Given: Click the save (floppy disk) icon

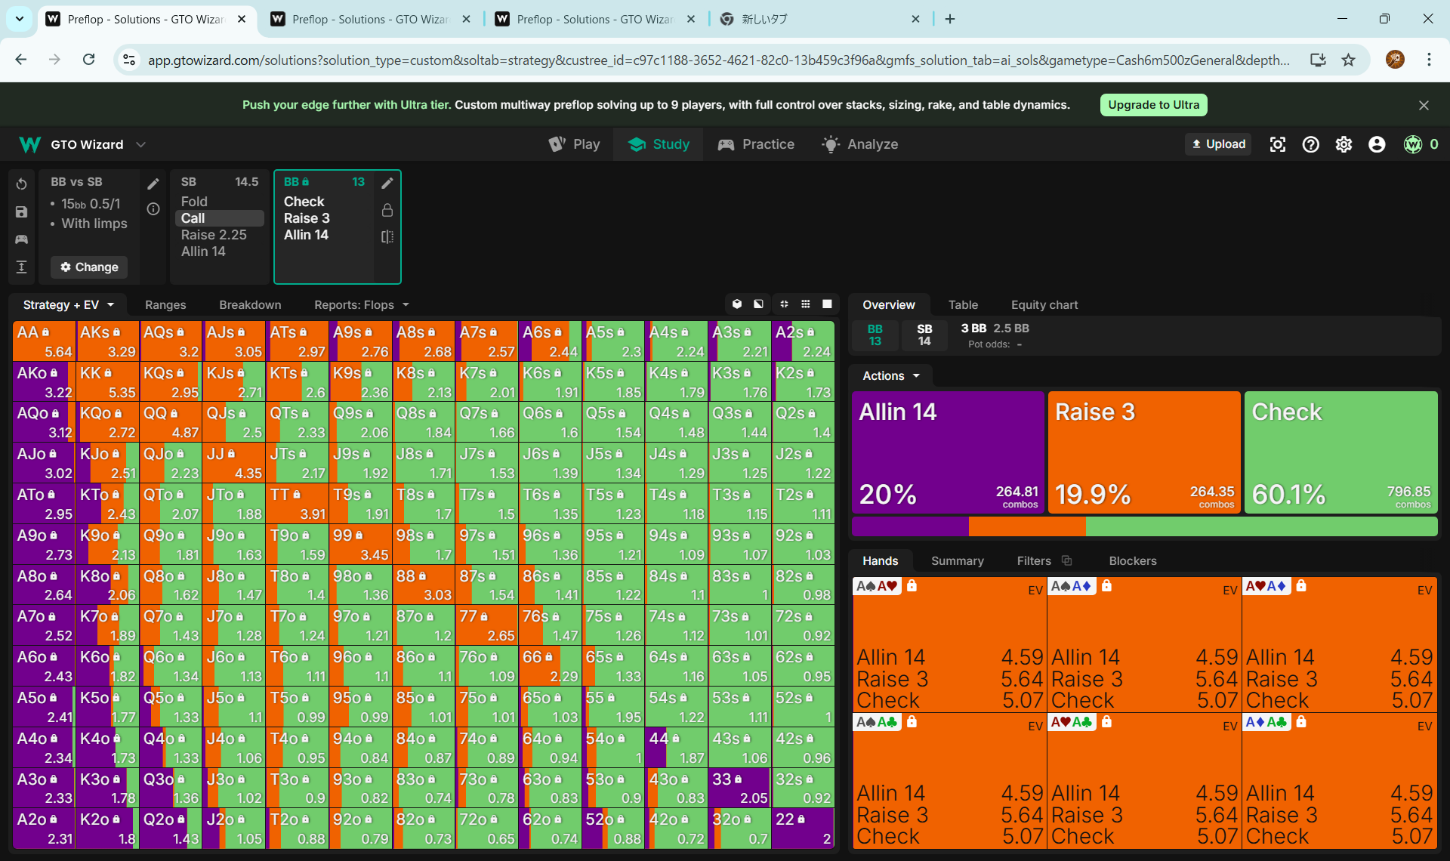Looking at the screenshot, I should click(x=21, y=212).
